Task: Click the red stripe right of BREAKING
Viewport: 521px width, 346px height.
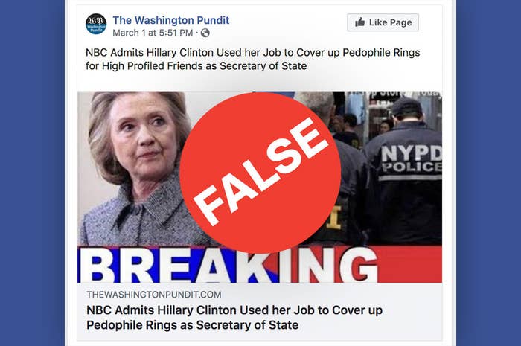Action: tap(410, 264)
